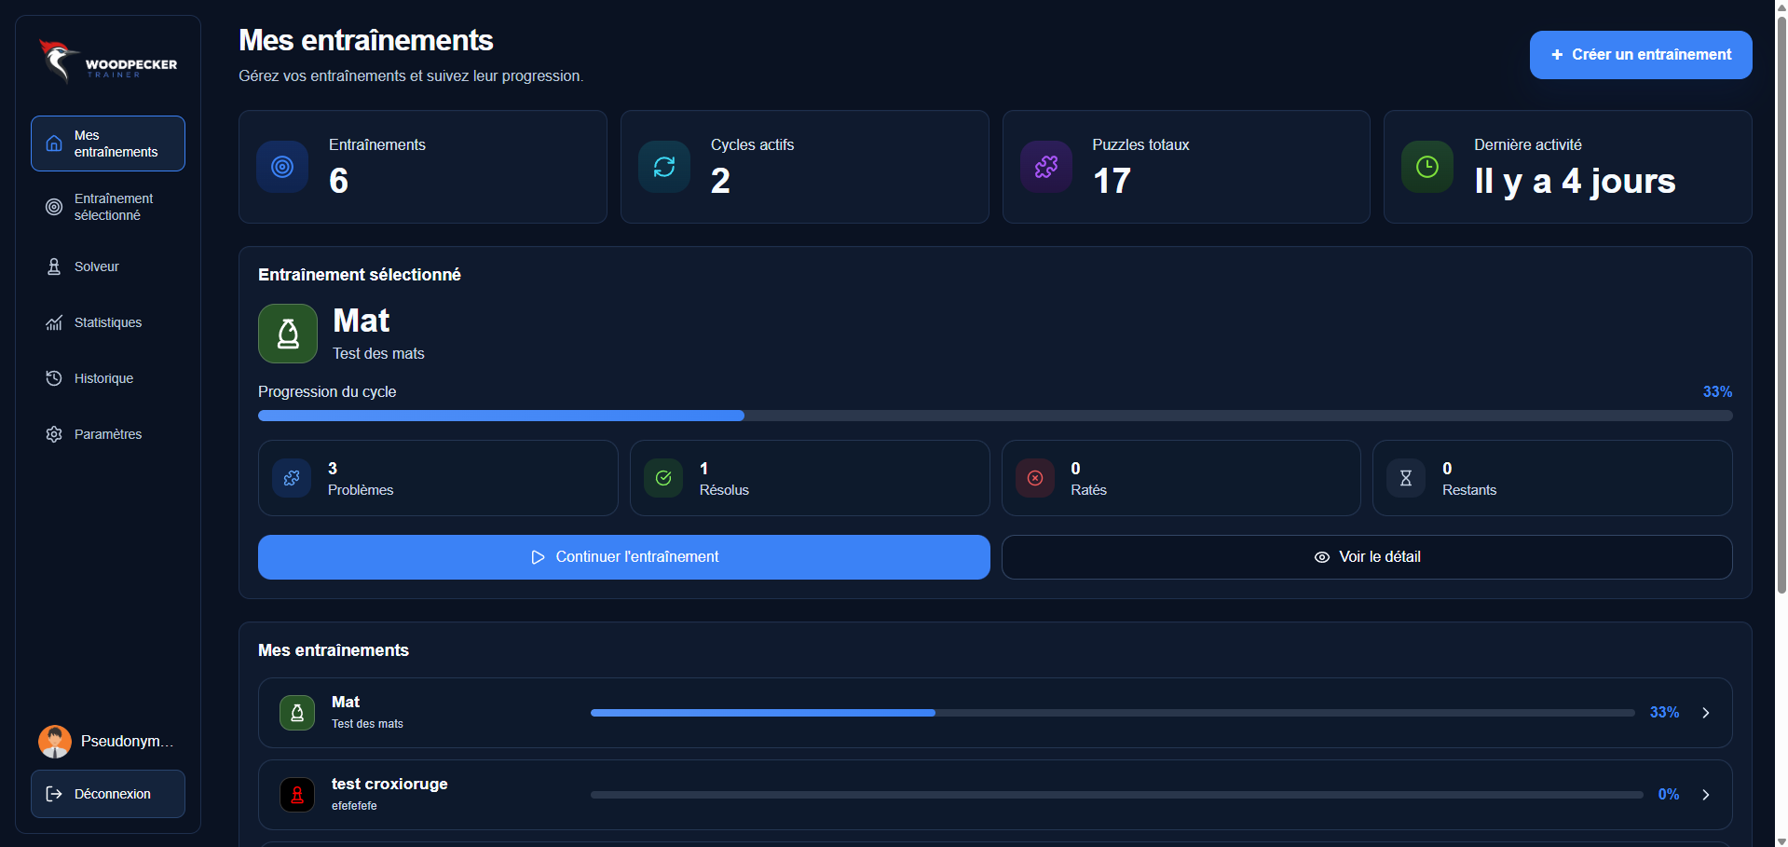Click the Cycles actifs refresh icon
Viewport: 1788px width, 847px height.
[664, 167]
